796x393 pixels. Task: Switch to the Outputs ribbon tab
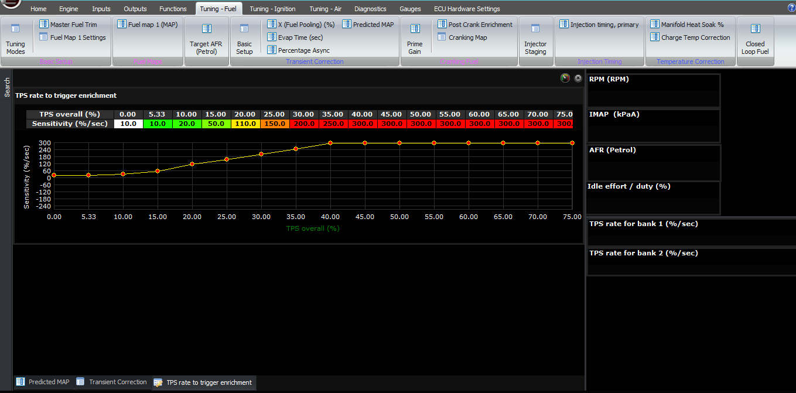(135, 9)
